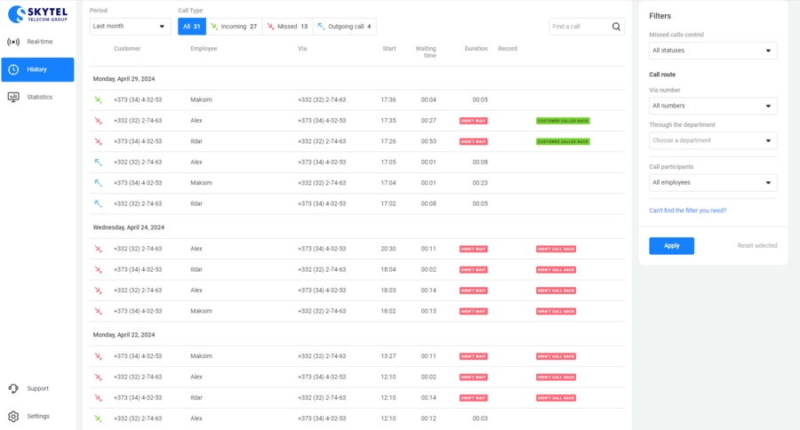Open the 'Choose a department' dropdown
This screenshot has width=800, height=430.
pos(713,140)
